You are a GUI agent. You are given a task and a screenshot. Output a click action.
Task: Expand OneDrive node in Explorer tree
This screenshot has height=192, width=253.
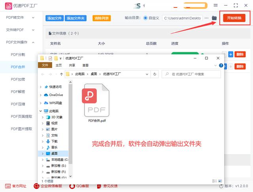41,95
